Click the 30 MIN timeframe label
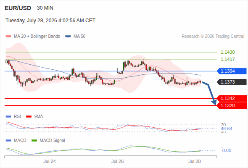Viewport: 248px width, 168px height. pos(45,8)
